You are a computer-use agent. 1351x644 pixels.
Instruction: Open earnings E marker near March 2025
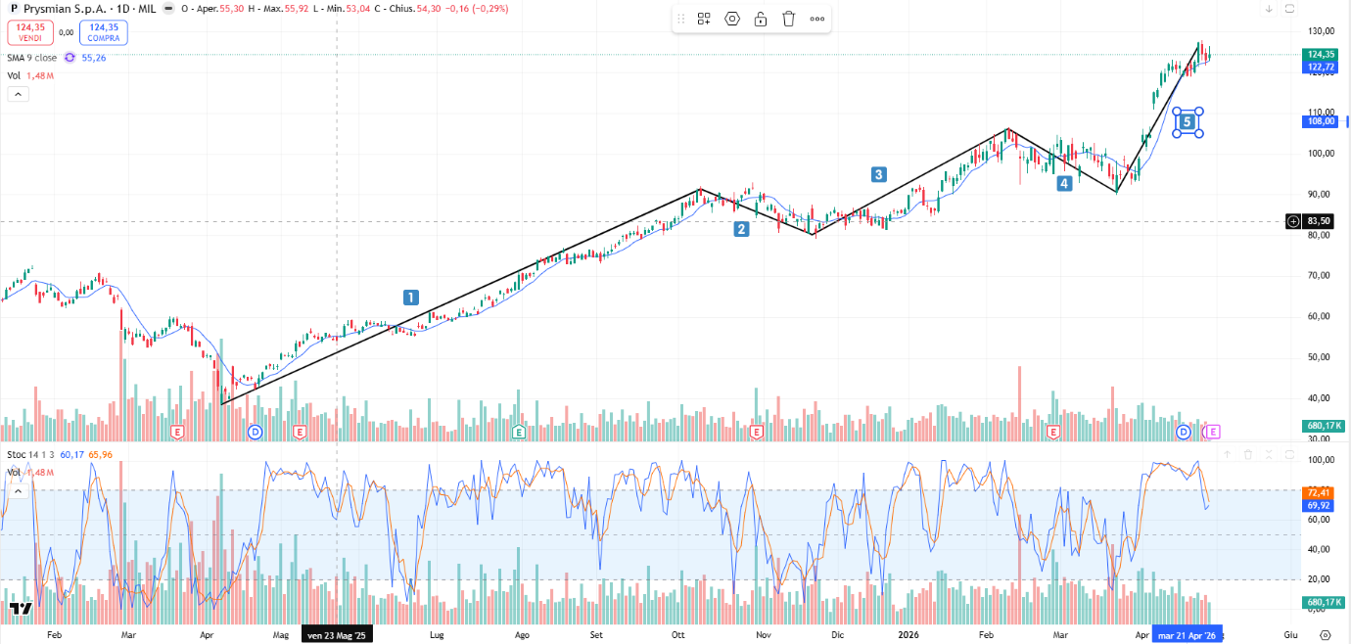point(178,432)
